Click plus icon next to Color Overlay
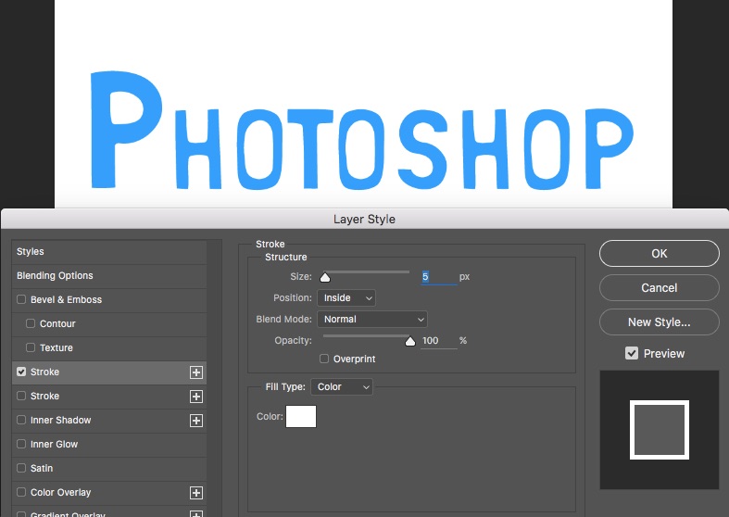The image size is (729, 517). pos(196,493)
